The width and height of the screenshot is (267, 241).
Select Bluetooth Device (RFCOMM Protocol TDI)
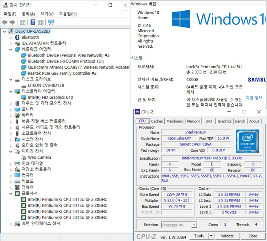66,61
